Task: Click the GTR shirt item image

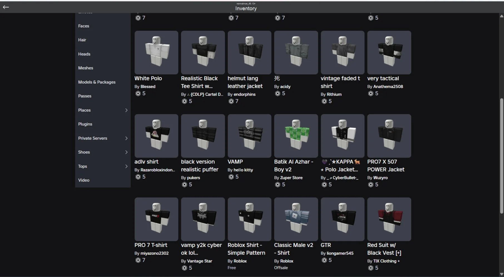Action: (x=342, y=219)
